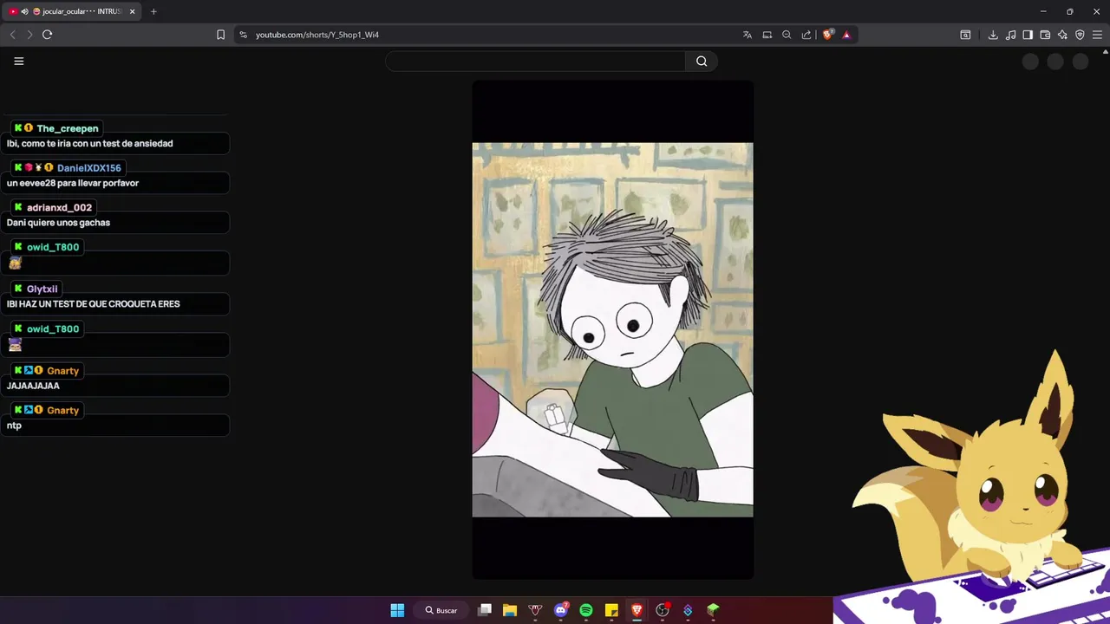1110x624 pixels.
Task: Open File Explorer from the taskbar
Action: 510,610
